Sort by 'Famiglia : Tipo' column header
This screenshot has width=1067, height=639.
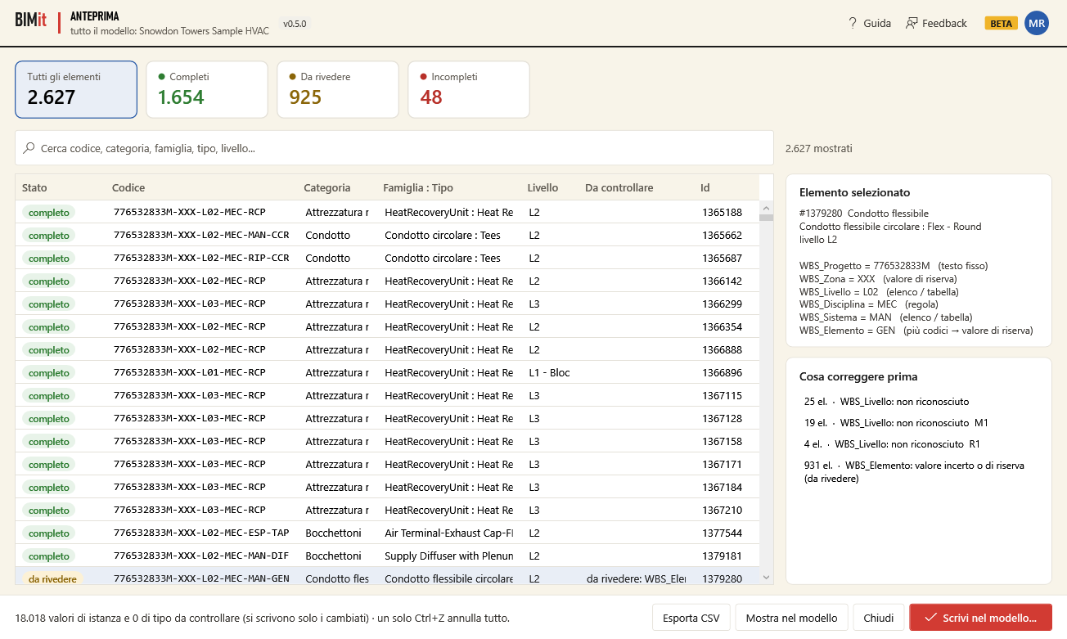[x=417, y=187]
